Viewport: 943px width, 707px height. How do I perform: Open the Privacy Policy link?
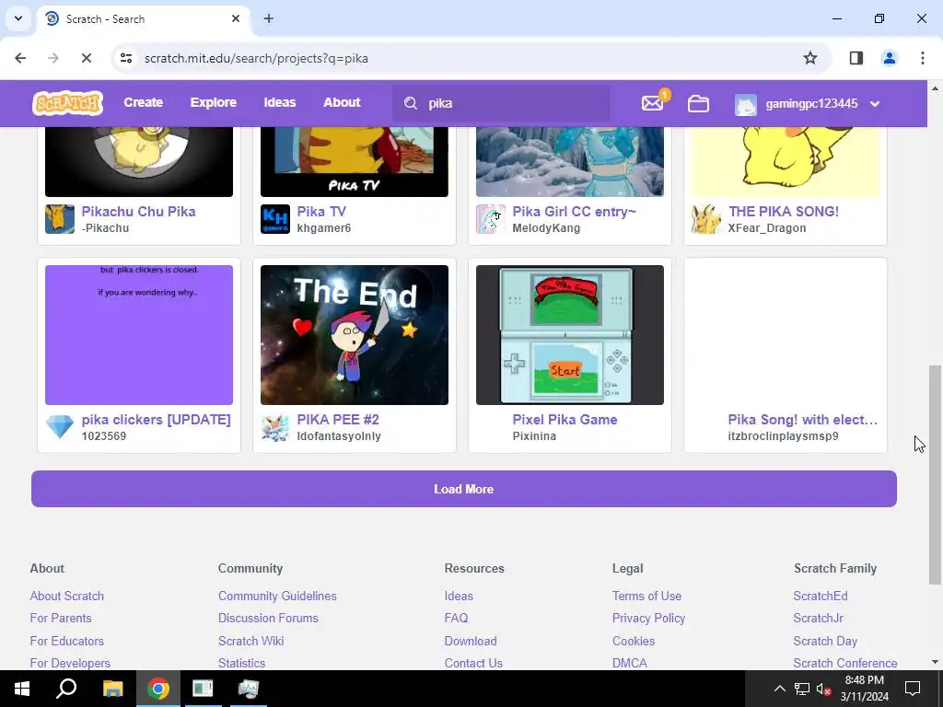tap(648, 618)
